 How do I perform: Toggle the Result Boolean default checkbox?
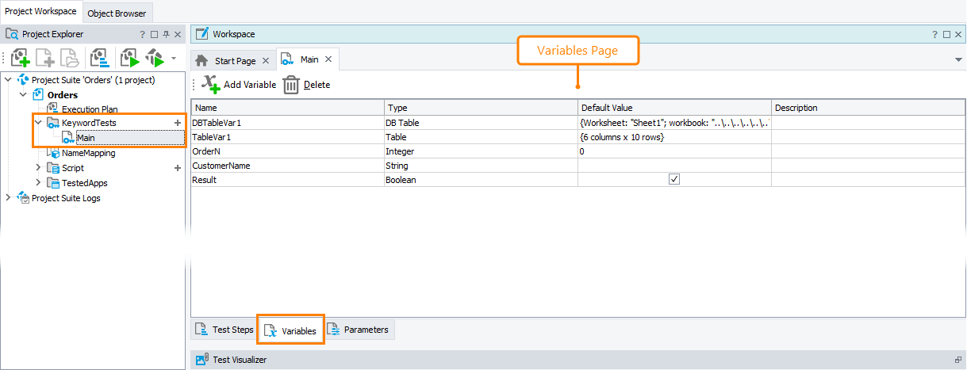(x=674, y=180)
